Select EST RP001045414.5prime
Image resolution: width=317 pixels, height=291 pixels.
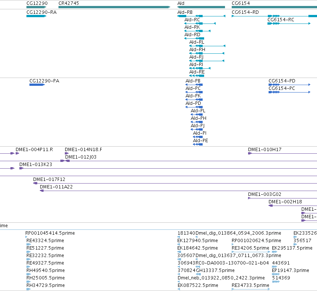click(26, 237)
